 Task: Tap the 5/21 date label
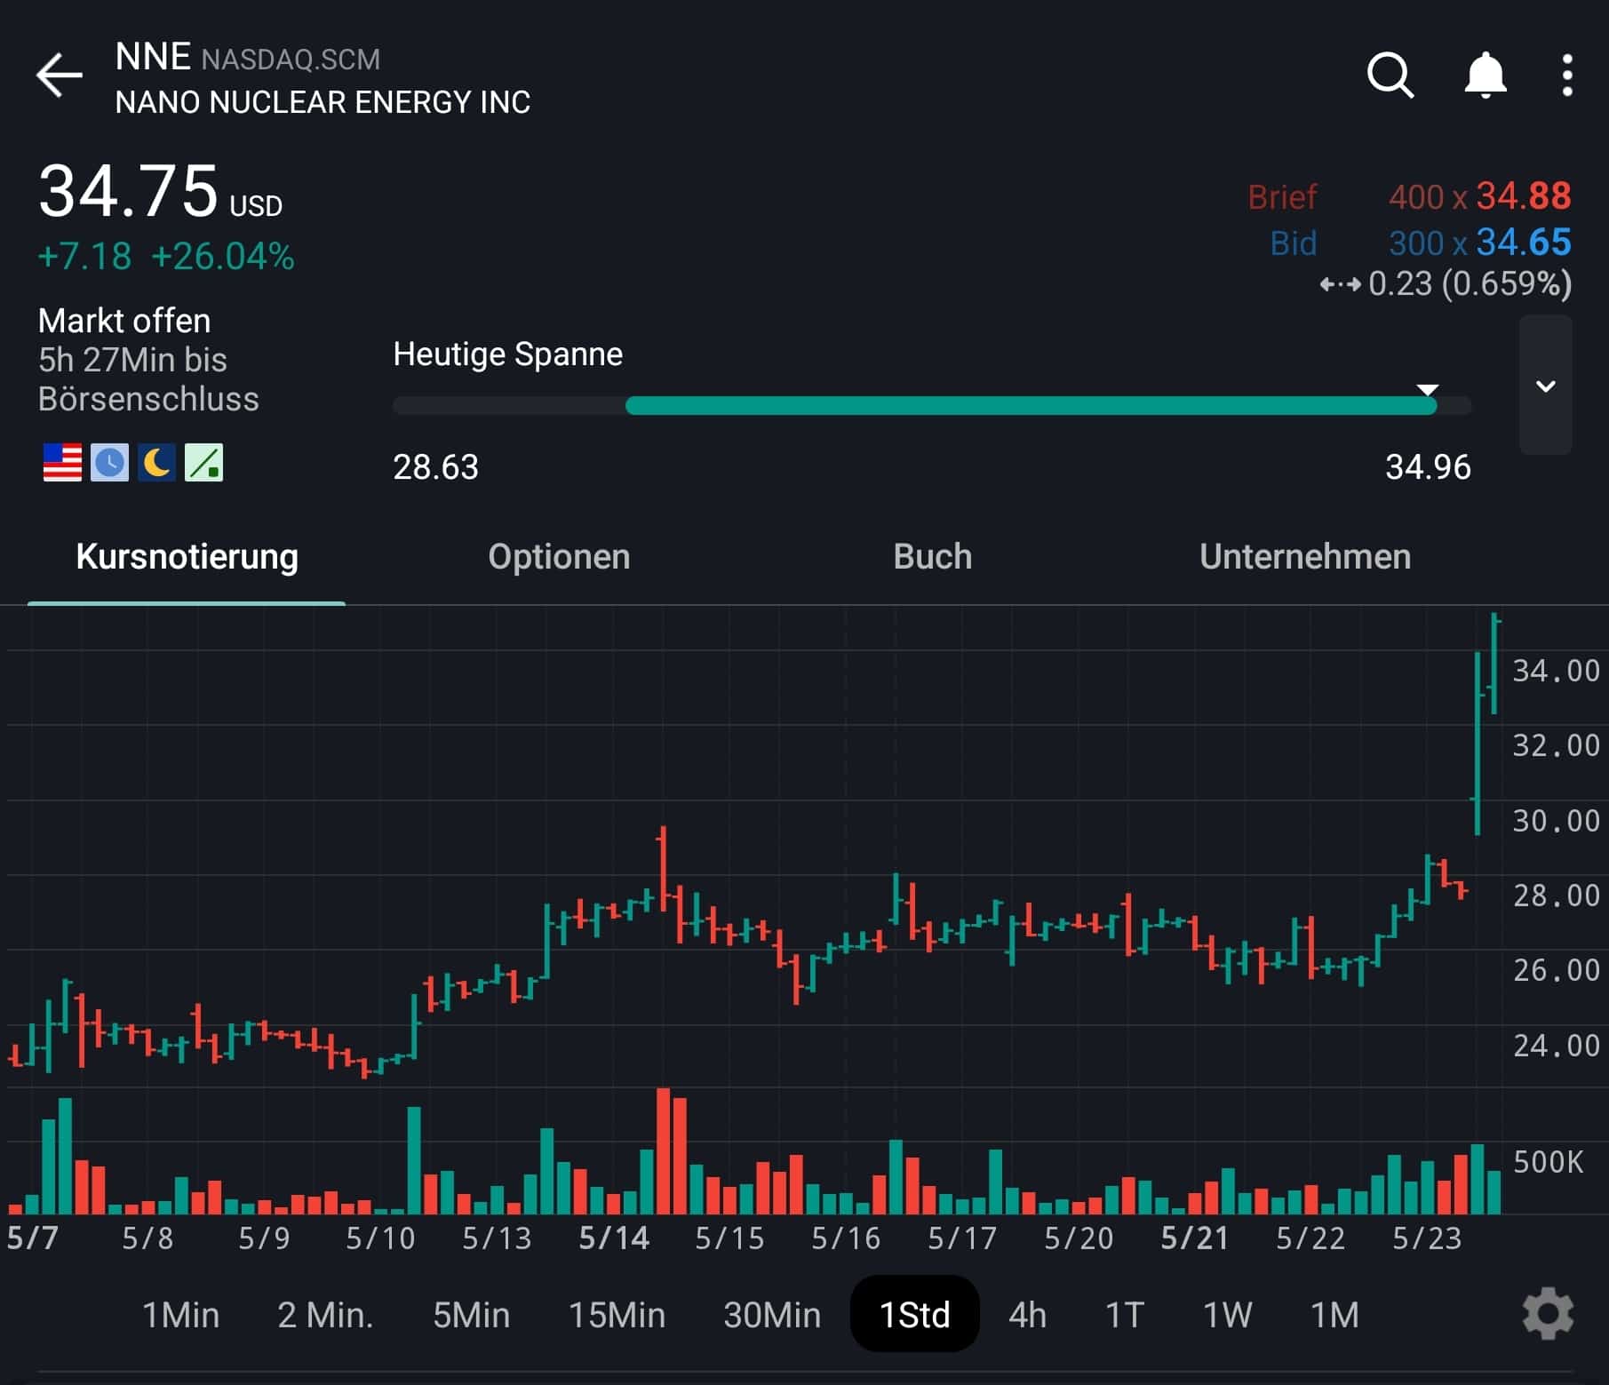point(1195,1238)
